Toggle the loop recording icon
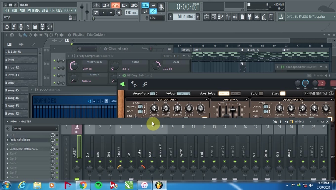This screenshot has width=336, height=190. point(134,5)
